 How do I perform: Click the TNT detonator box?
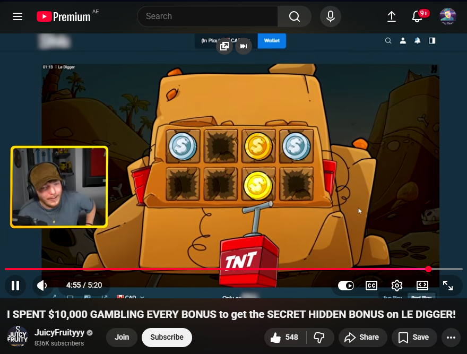coord(249,261)
